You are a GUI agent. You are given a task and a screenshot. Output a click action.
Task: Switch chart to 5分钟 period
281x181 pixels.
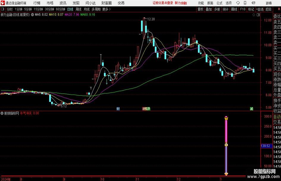point(28,9)
